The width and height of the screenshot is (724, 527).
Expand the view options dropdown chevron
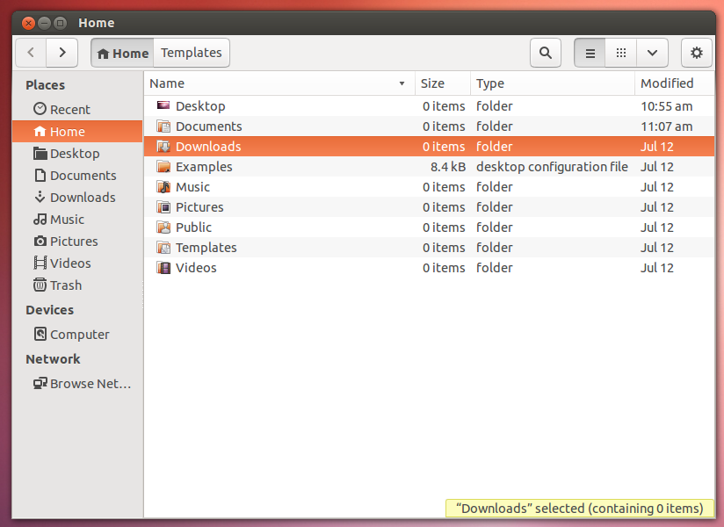click(652, 53)
